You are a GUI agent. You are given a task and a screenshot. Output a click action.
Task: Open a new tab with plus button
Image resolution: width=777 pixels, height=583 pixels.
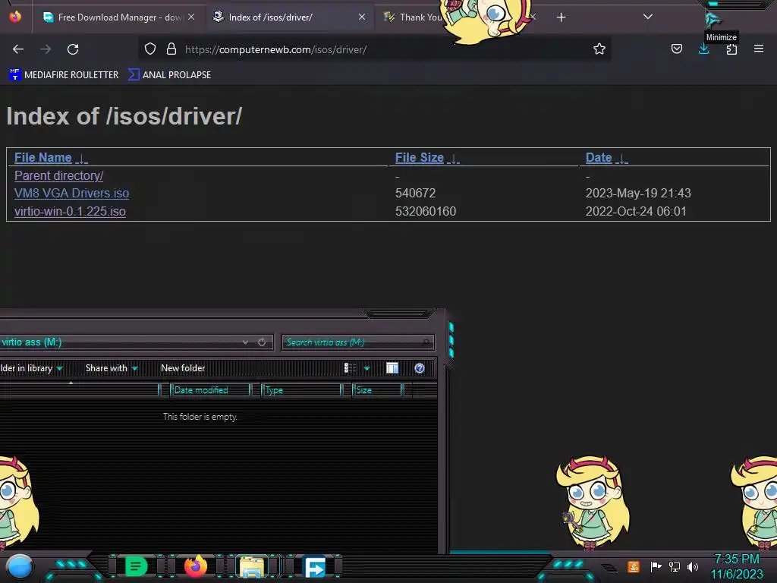point(561,17)
